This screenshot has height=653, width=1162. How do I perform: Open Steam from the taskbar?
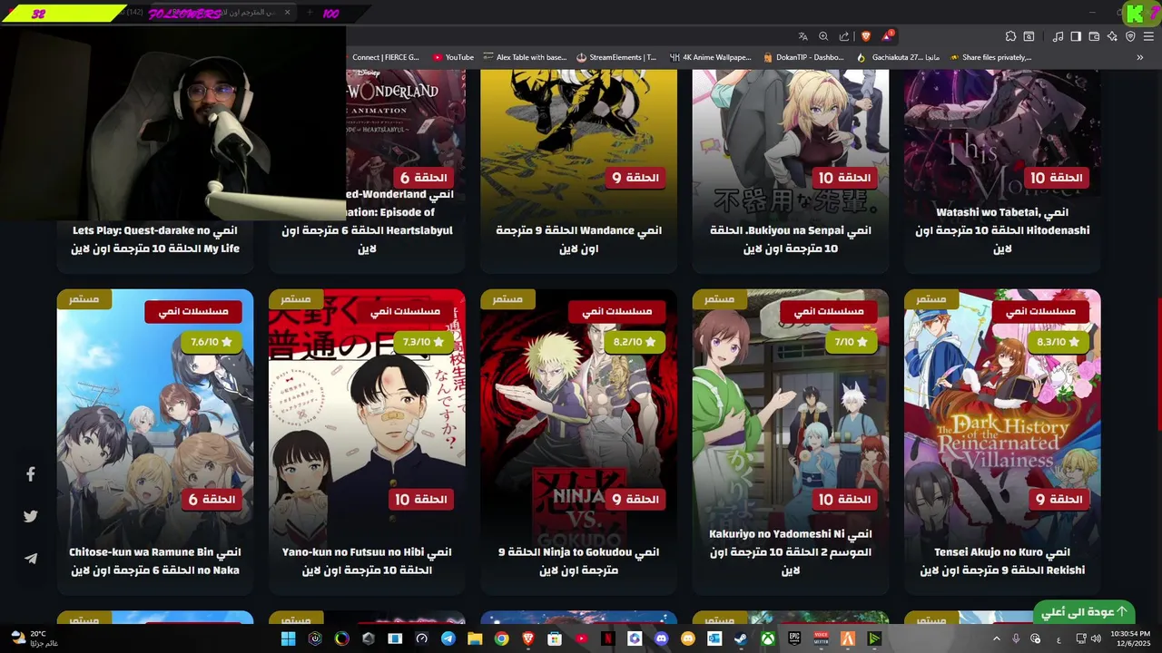tap(741, 638)
